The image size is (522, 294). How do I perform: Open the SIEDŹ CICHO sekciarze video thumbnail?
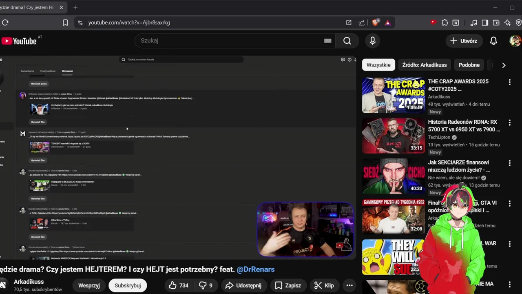click(394, 176)
